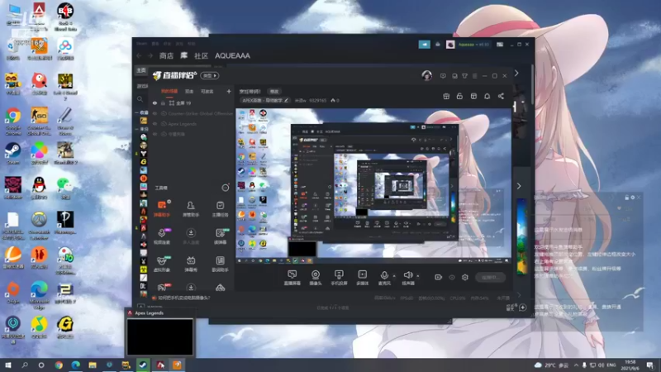Open the user avatar profile in streaming app
661x372 pixels.
426,75
